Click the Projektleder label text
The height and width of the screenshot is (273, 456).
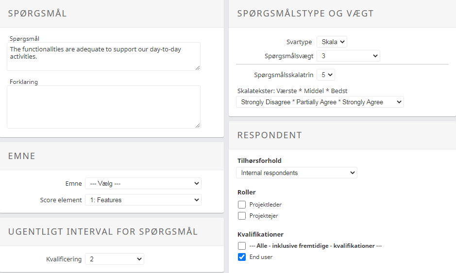pos(265,205)
